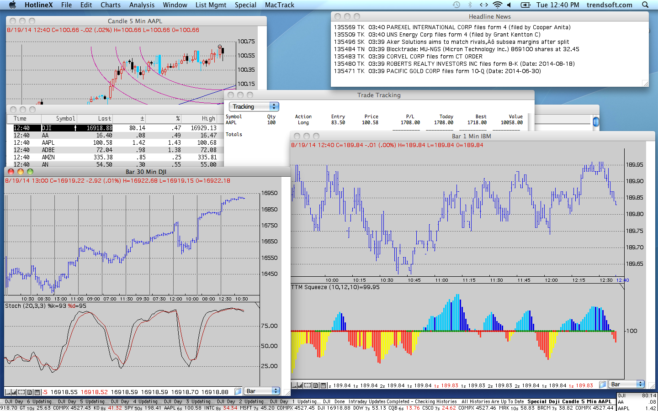Open the MacTrack menu

coord(280,5)
